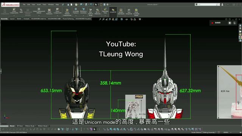The image size is (242, 136).
Task: Open Design Library in task pane
Action: [x=240, y=28]
